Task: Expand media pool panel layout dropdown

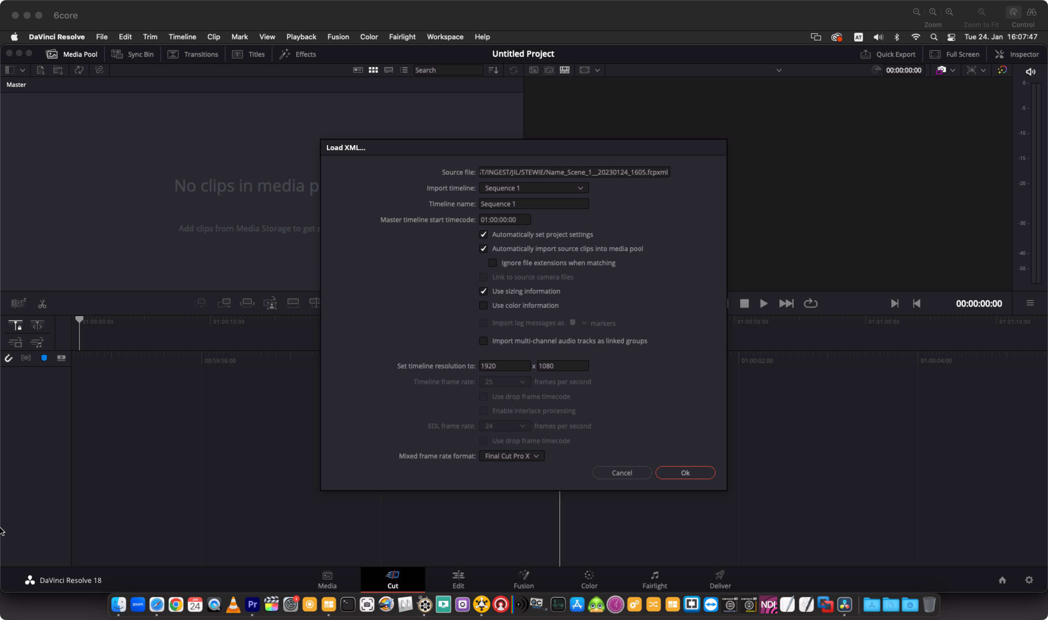Action: pos(23,70)
